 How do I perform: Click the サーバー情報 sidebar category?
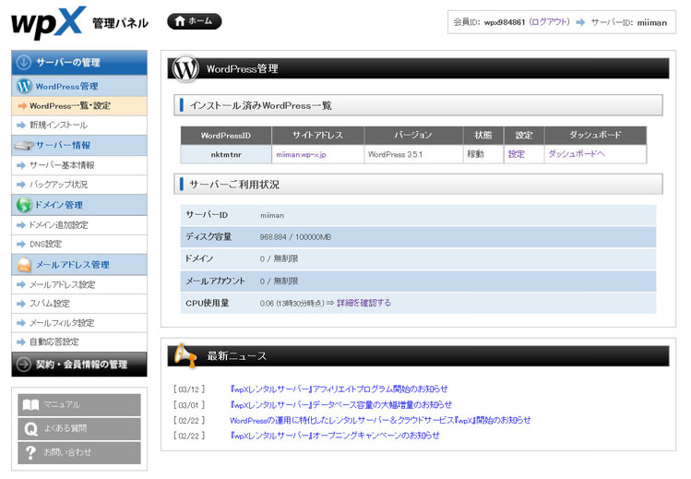tap(79, 145)
